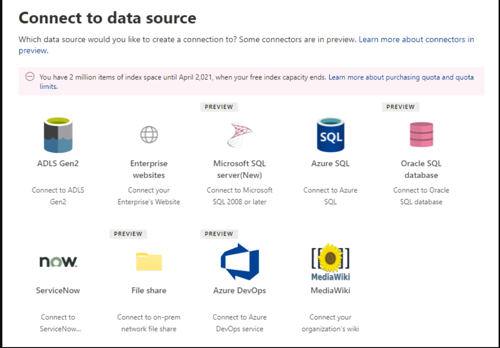The image size is (500, 348).
Task: Select the ServiceNow logo icon
Action: pos(58,262)
